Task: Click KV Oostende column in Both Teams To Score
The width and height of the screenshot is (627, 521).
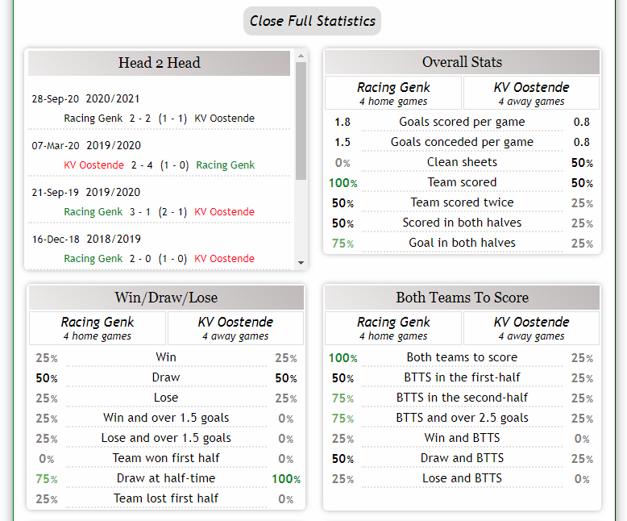Action: click(x=531, y=327)
